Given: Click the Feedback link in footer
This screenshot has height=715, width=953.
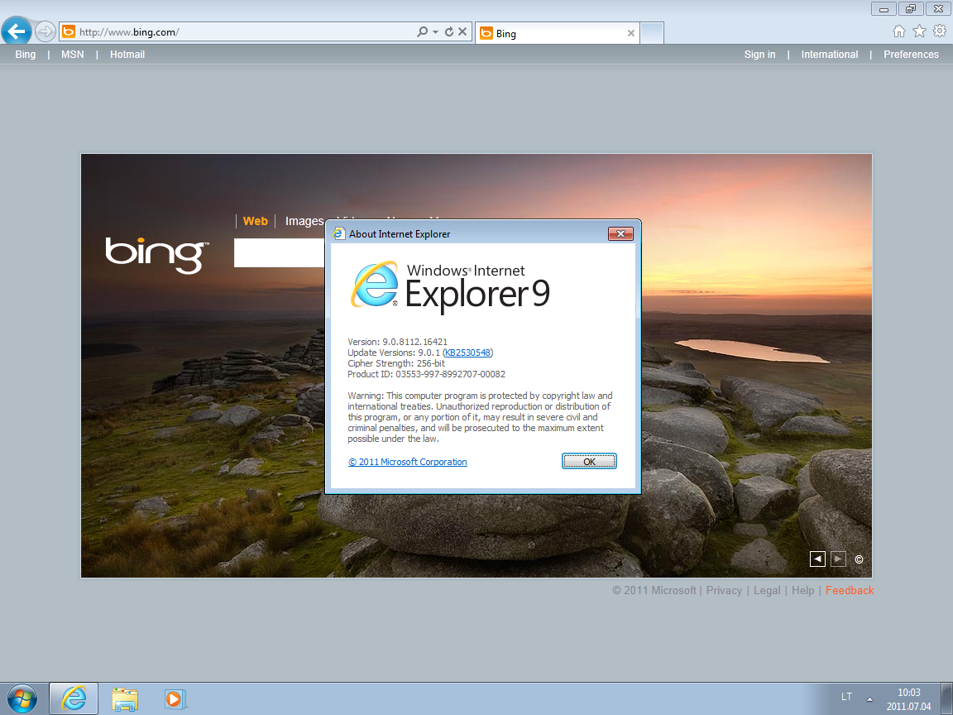Looking at the screenshot, I should tap(849, 590).
